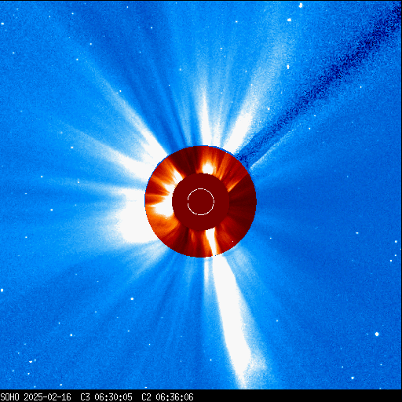Click the bright star at lower right
Viewport: 402px width, 402px height.
[377, 334]
